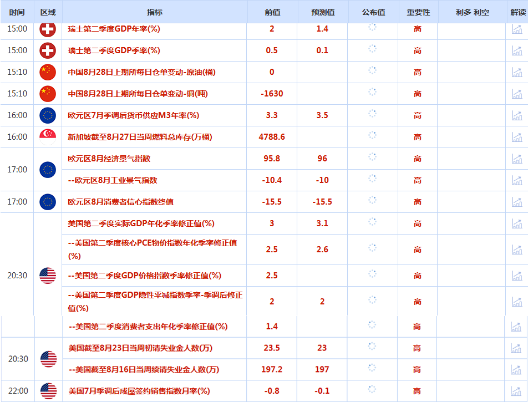The image size is (528, 402).
Task: Open chart icon for 成屋签约销售指数月率 row
Action: (516, 391)
